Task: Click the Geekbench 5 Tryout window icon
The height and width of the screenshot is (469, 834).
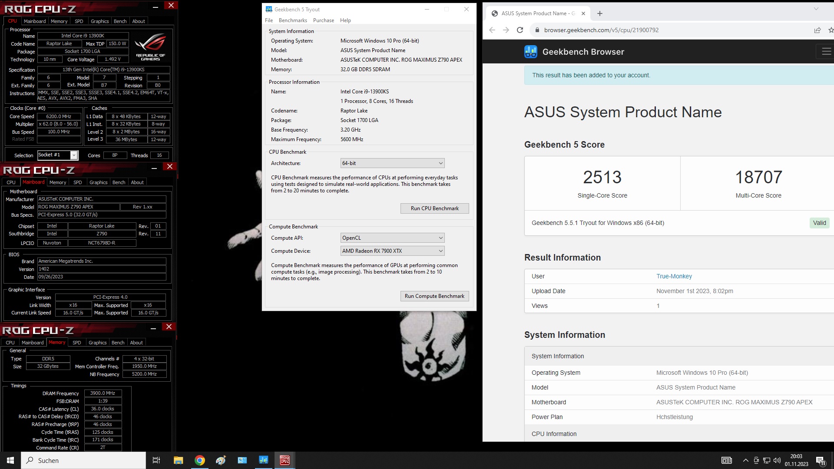Action: (269, 9)
